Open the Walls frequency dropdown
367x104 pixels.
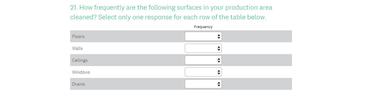(x=203, y=48)
